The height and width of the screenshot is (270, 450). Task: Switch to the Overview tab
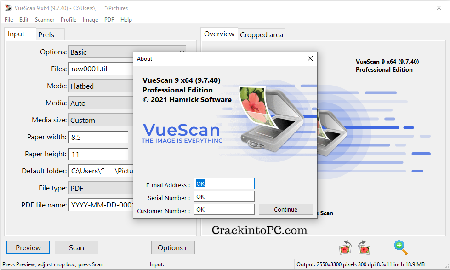pyautogui.click(x=219, y=34)
